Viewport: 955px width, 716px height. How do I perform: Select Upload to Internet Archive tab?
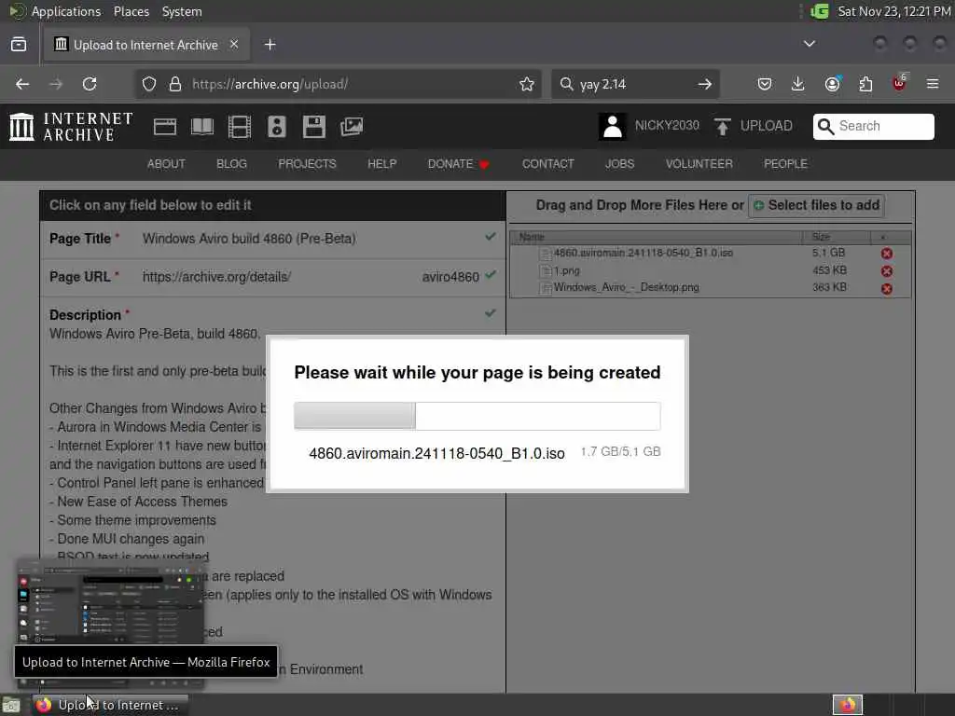pyautogui.click(x=146, y=45)
